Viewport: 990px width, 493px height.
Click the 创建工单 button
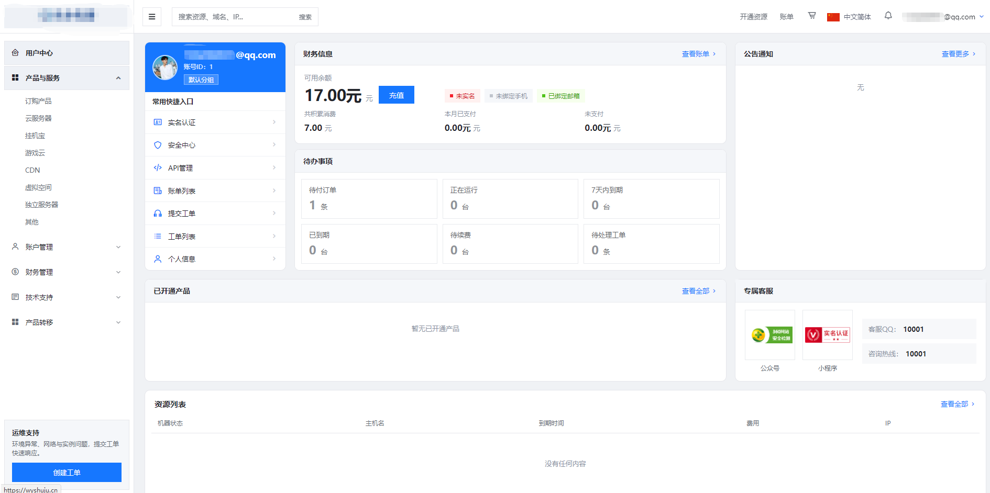[67, 473]
